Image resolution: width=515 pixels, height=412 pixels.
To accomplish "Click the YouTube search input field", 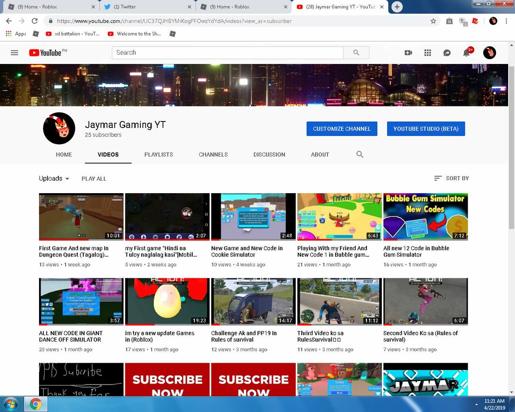I will [227, 52].
